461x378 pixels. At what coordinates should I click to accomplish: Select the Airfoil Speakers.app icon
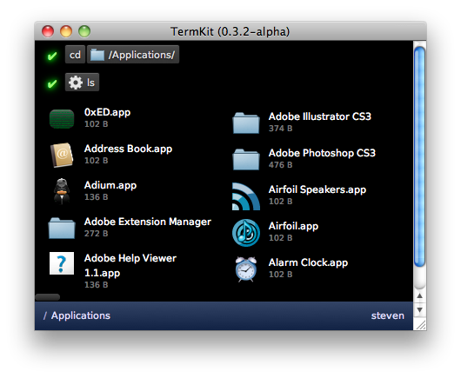246,196
